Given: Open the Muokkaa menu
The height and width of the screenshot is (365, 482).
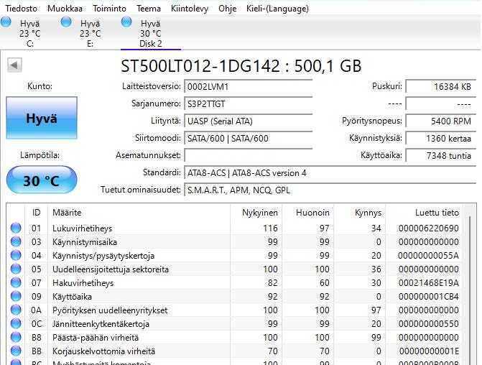Looking at the screenshot, I should [66, 9].
